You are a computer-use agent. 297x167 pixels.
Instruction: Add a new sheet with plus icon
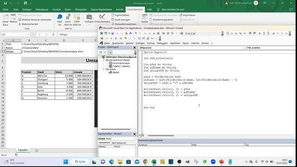37,150
